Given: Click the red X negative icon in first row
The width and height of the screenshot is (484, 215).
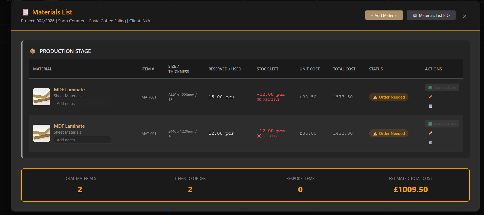Looking at the screenshot, I should click(x=259, y=100).
